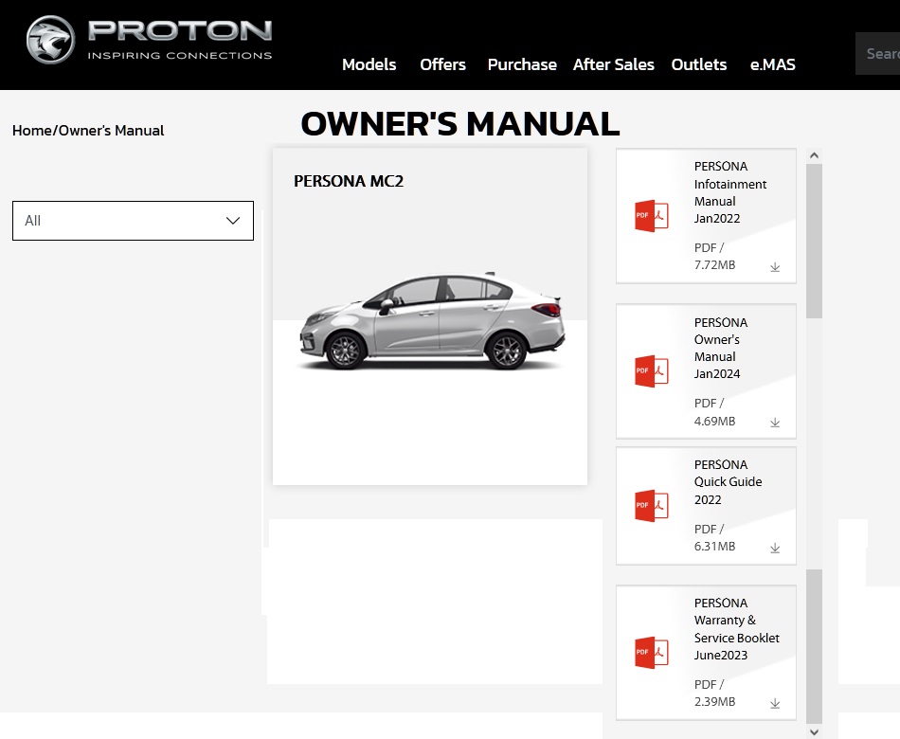Open the Models menu
900x739 pixels.
[x=369, y=64]
